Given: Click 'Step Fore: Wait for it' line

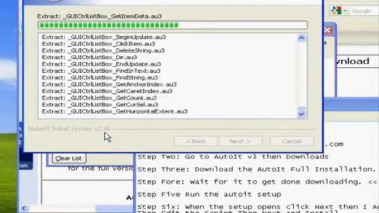Looking at the screenshot, I should [257, 182].
